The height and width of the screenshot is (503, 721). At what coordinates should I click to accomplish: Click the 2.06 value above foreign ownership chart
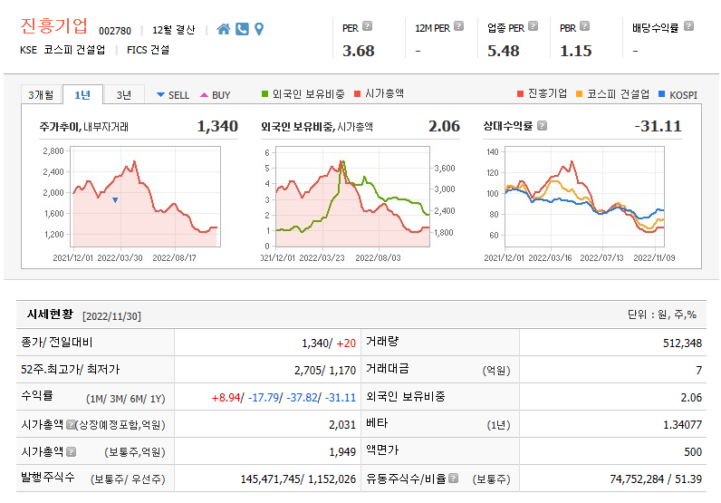[x=444, y=126]
